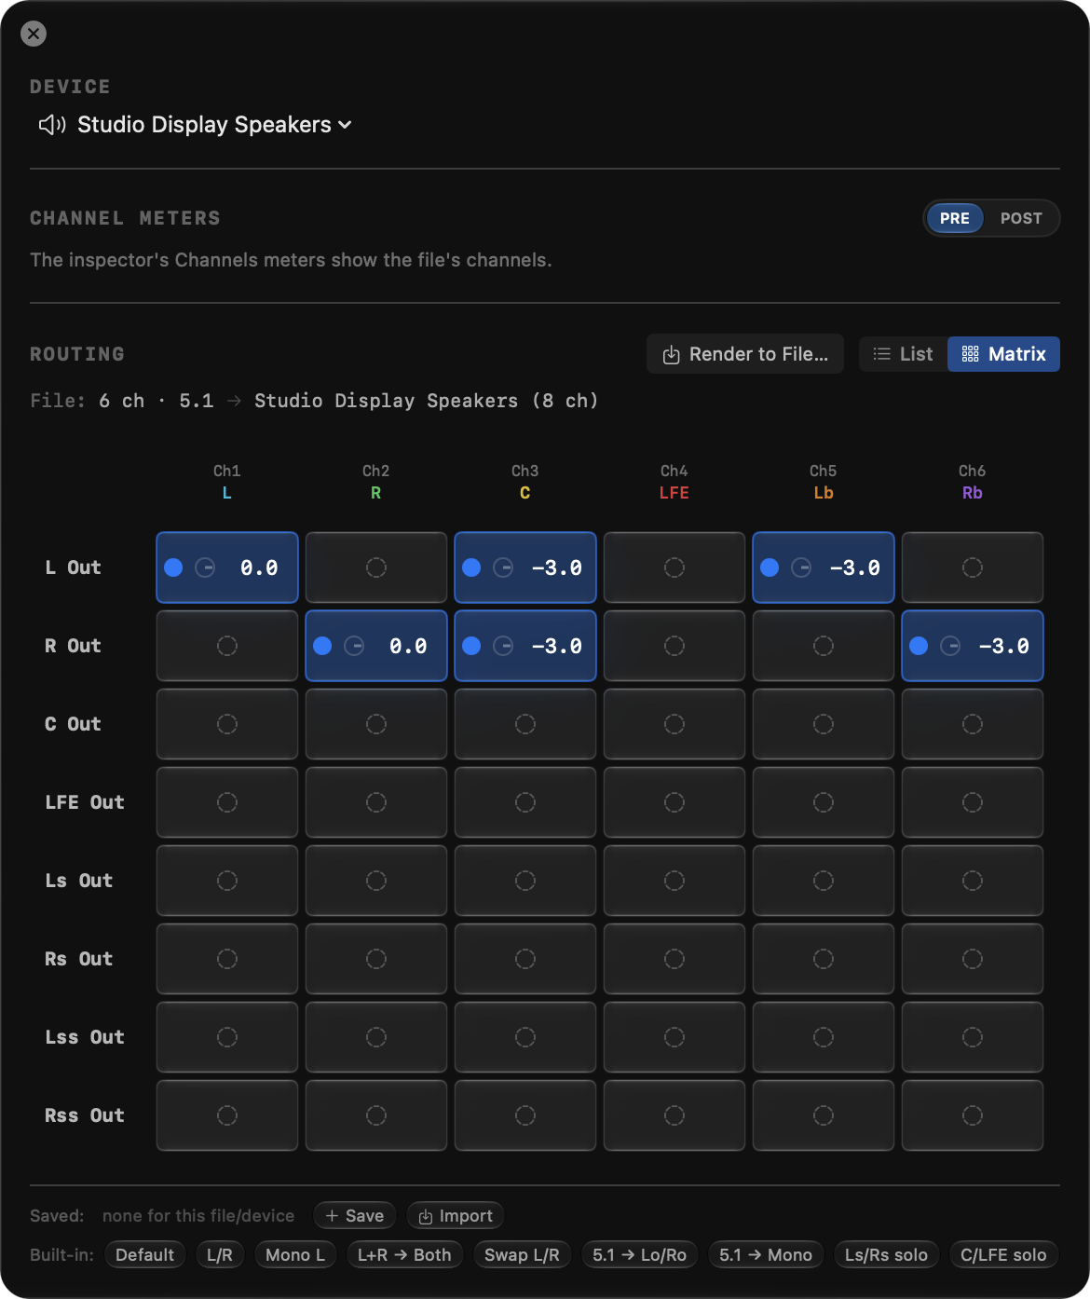The image size is (1090, 1299).
Task: Route Ch4 LFE to LFE Out
Action: coord(674,802)
